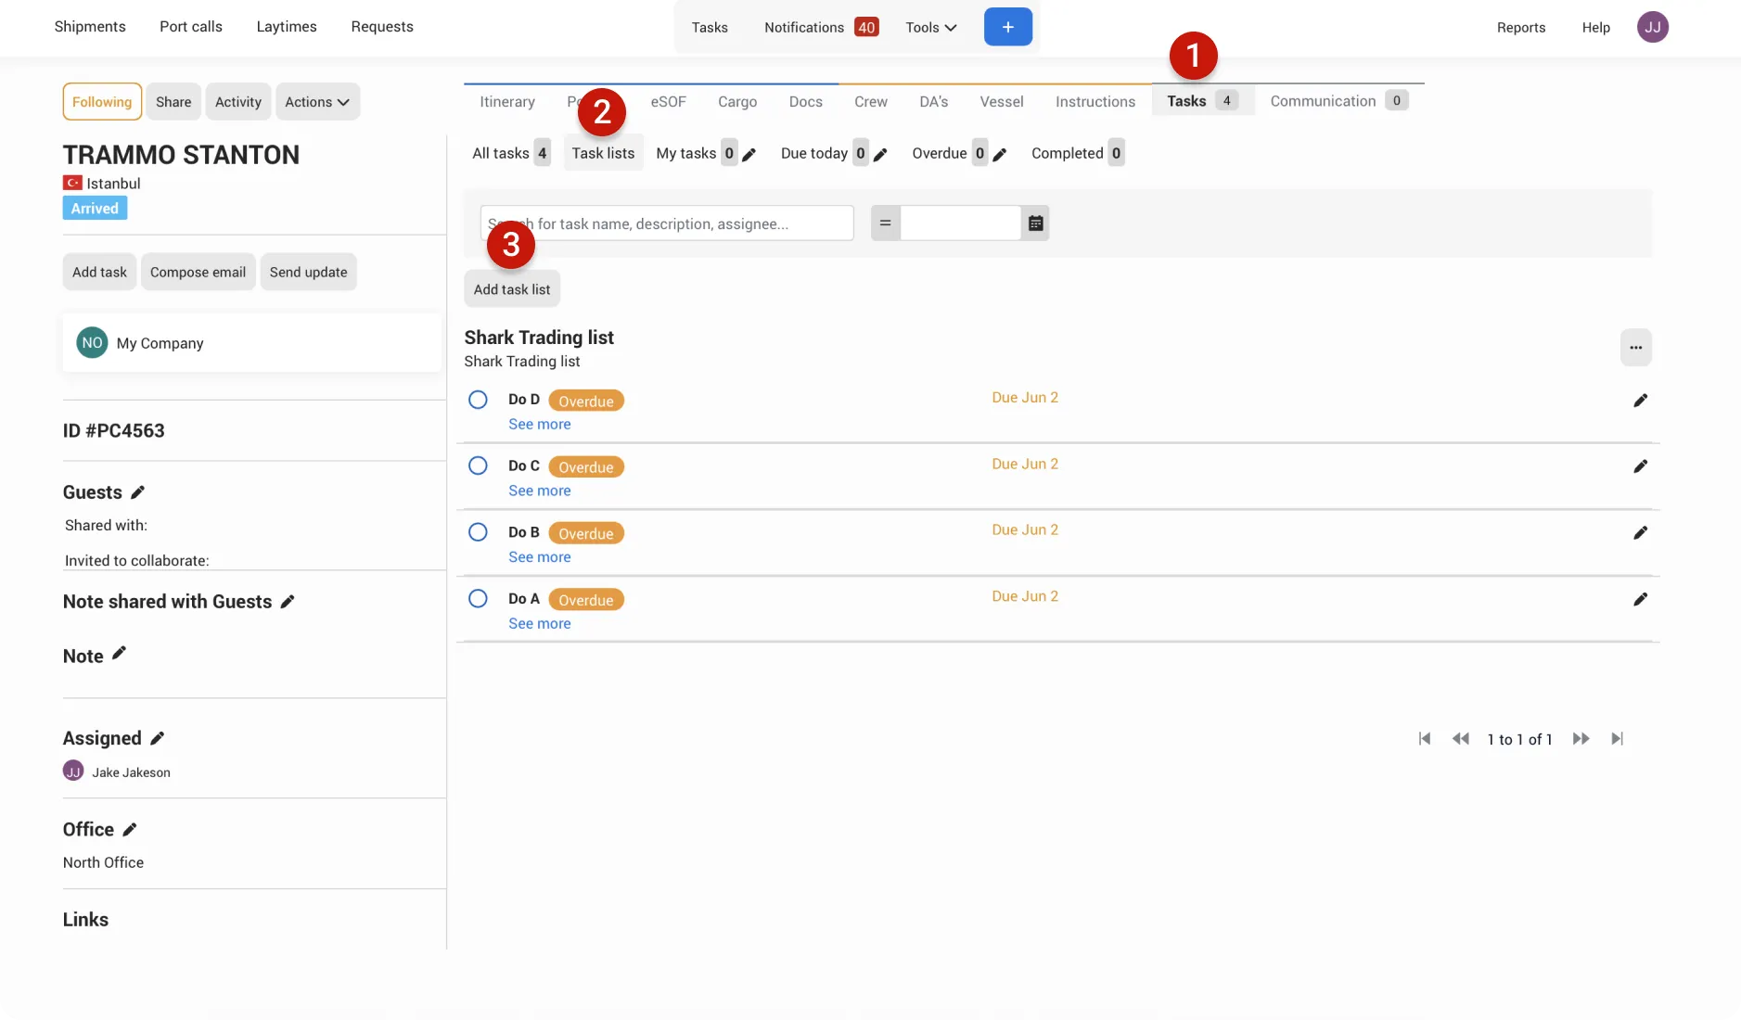Open the Actions dropdown
Viewport: 1741px width, 1020px height.
click(x=317, y=102)
